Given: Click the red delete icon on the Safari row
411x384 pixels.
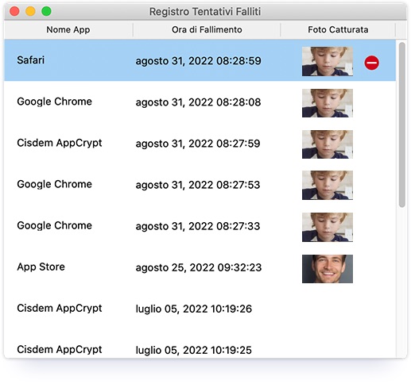Looking at the screenshot, I should (371, 63).
